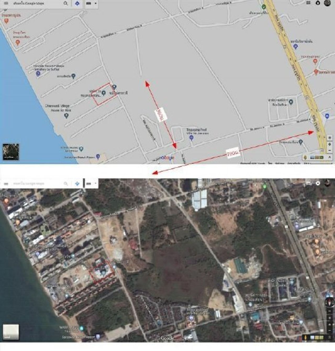
Task: Open the hamburger menu in the upper map
Action: click(x=6, y=3)
